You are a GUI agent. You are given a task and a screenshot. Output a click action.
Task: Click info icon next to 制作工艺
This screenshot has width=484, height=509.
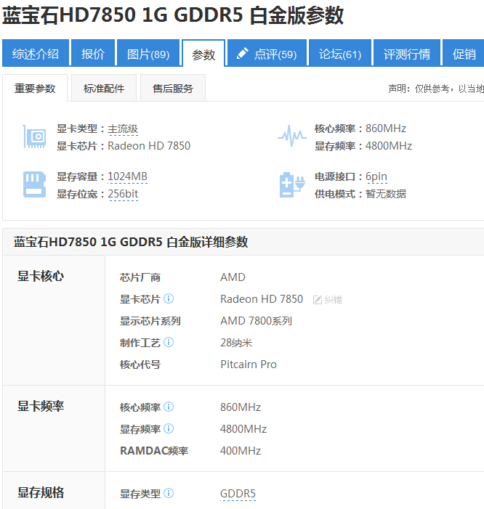point(169,342)
